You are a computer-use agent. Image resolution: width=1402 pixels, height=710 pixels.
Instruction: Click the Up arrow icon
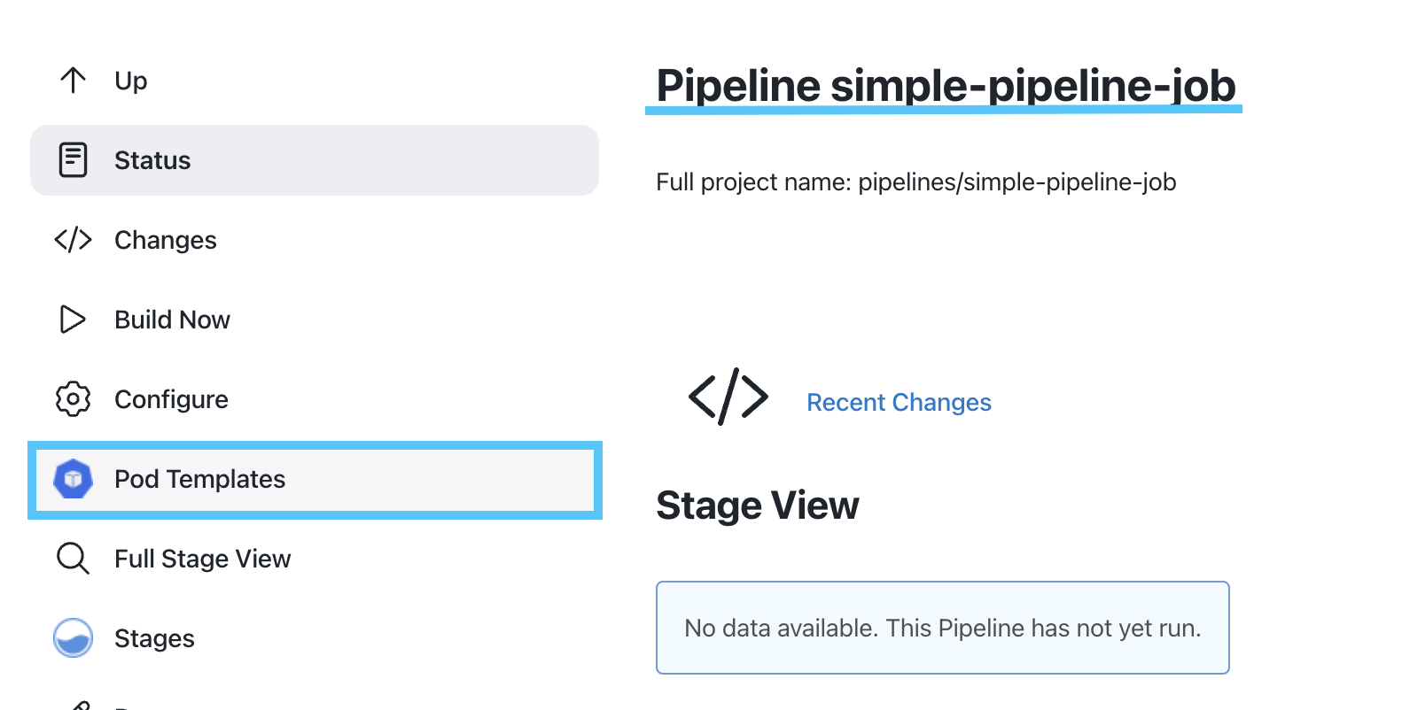[73, 81]
